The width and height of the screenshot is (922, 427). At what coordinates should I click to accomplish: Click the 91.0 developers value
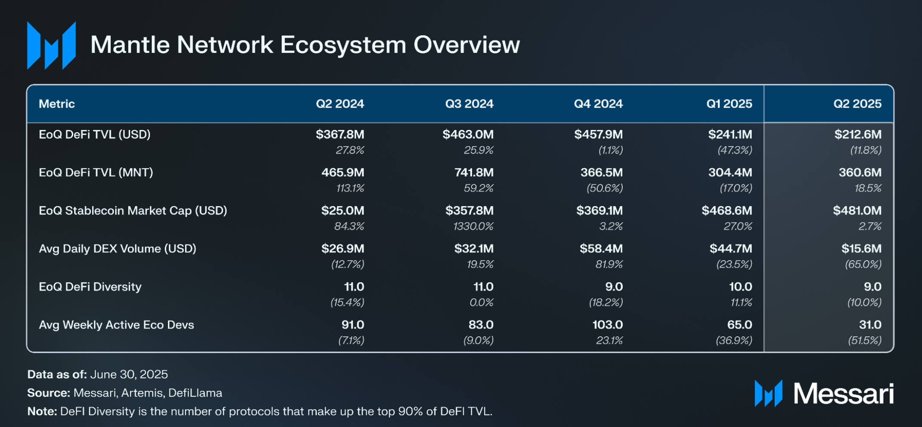[x=353, y=325]
